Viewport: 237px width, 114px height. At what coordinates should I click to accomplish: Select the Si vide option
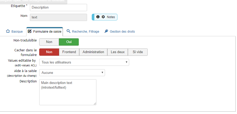click(x=138, y=52)
